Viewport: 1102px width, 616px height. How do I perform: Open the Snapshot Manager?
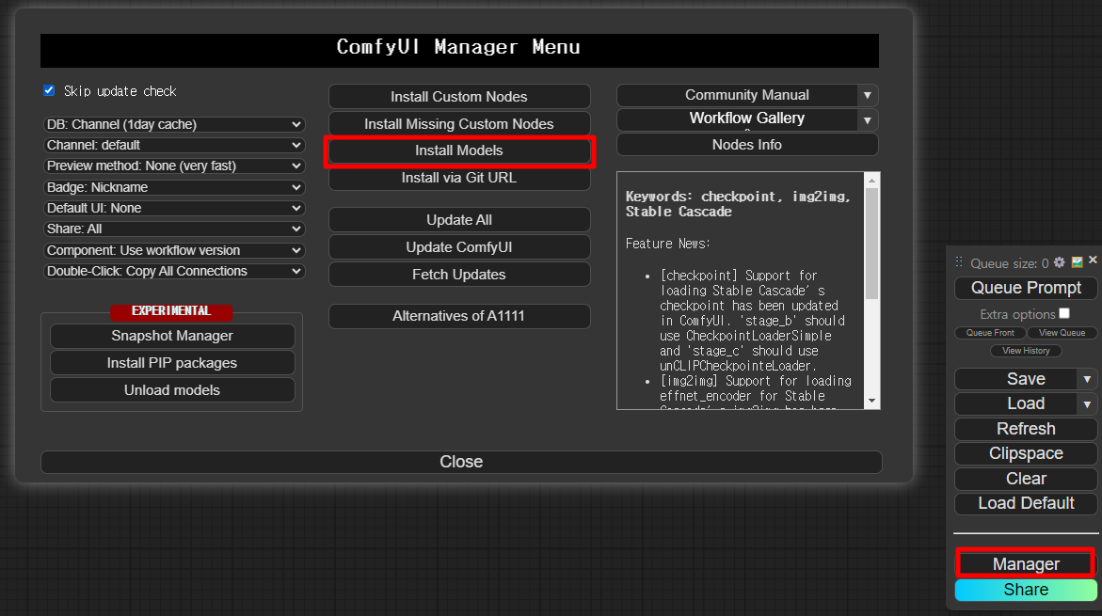pos(172,336)
